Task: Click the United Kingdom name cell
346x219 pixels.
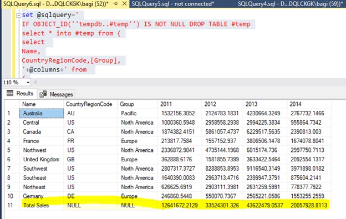Action: [42, 160]
